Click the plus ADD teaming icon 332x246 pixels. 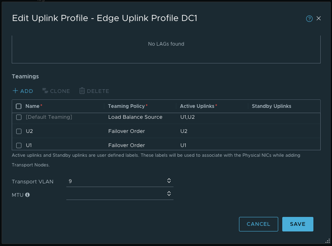(15, 91)
